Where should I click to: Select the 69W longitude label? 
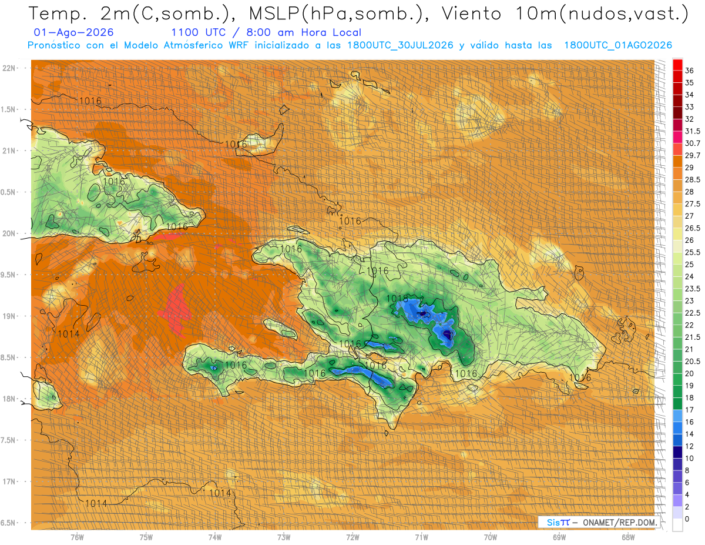pyautogui.click(x=559, y=537)
